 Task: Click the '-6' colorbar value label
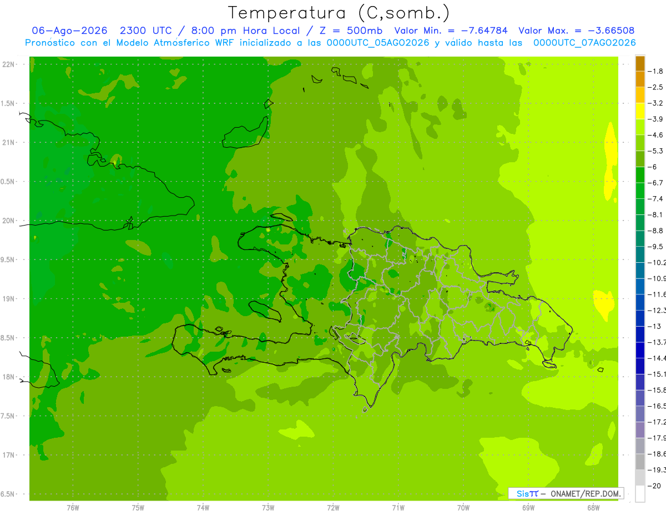pyautogui.click(x=653, y=167)
